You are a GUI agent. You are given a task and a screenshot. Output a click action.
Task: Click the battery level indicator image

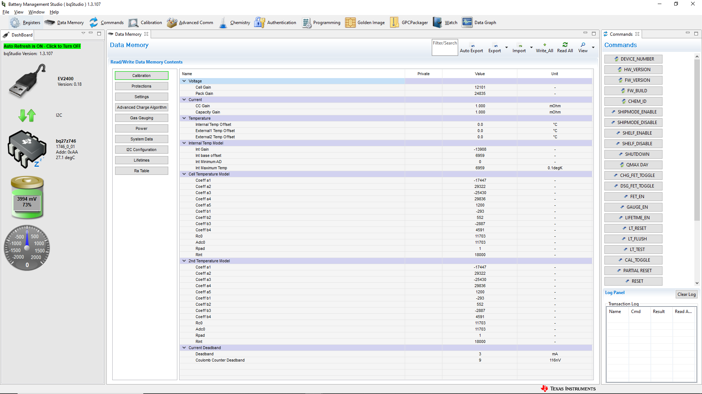point(27,197)
